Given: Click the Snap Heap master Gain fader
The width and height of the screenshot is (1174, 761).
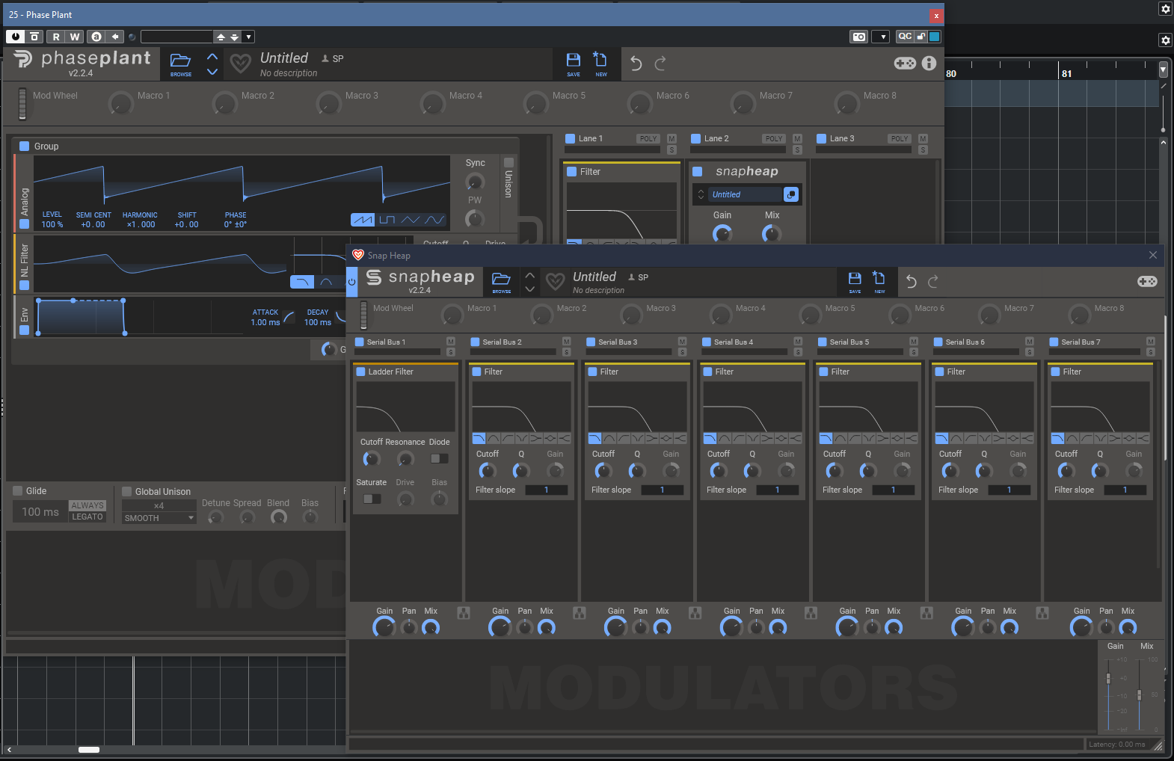Looking at the screenshot, I should (1108, 678).
